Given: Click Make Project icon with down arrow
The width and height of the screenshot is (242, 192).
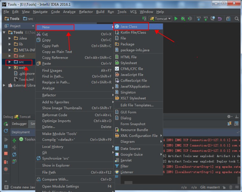Looking at the screenshot, I should coord(144,18).
